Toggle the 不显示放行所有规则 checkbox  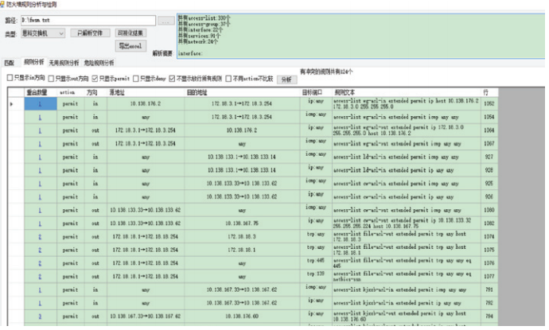[x=171, y=79]
